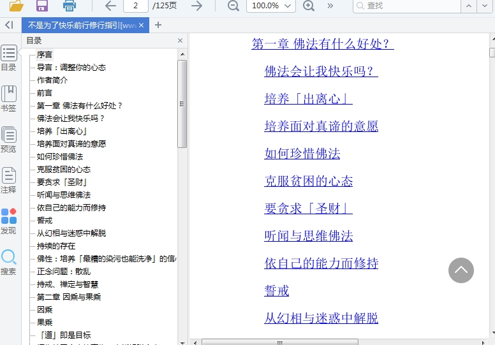
Task: Save the document with the floppy icon
Action: click(x=42, y=5)
